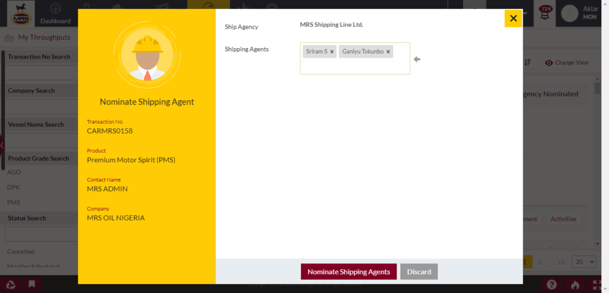The image size is (609, 293).
Task: Discard the nomination
Action: point(419,272)
